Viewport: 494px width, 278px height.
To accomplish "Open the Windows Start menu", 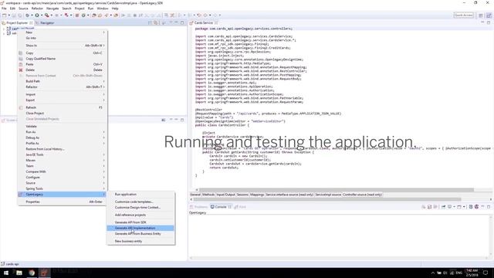I will (x=6, y=273).
